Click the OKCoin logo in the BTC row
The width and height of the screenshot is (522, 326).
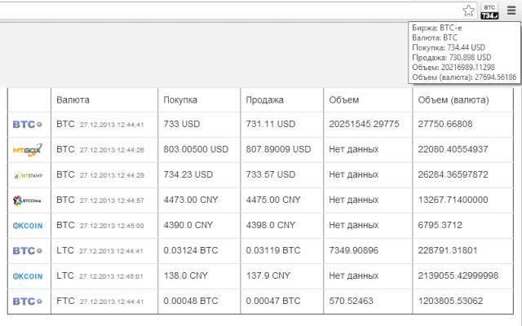[28, 226]
